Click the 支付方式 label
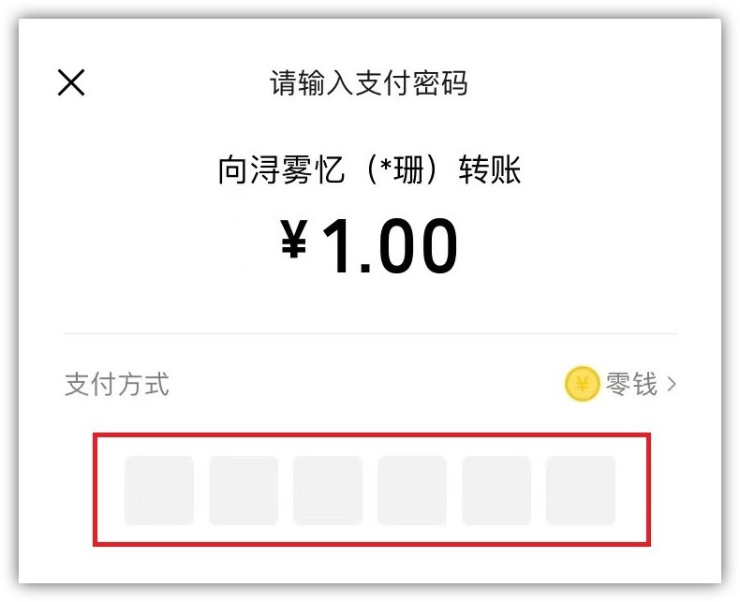Screen dimensions: 740x602 [116, 384]
